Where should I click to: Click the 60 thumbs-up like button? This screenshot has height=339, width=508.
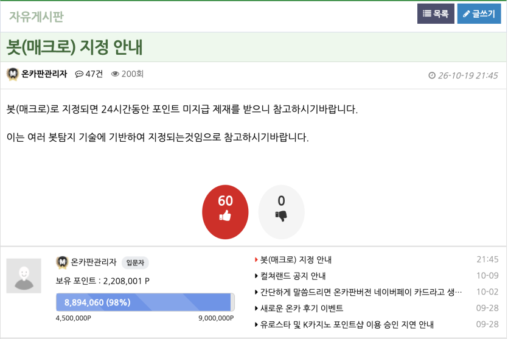tap(225, 212)
